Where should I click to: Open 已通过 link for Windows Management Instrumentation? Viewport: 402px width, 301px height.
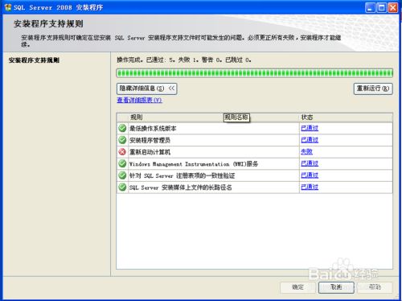coord(310,163)
